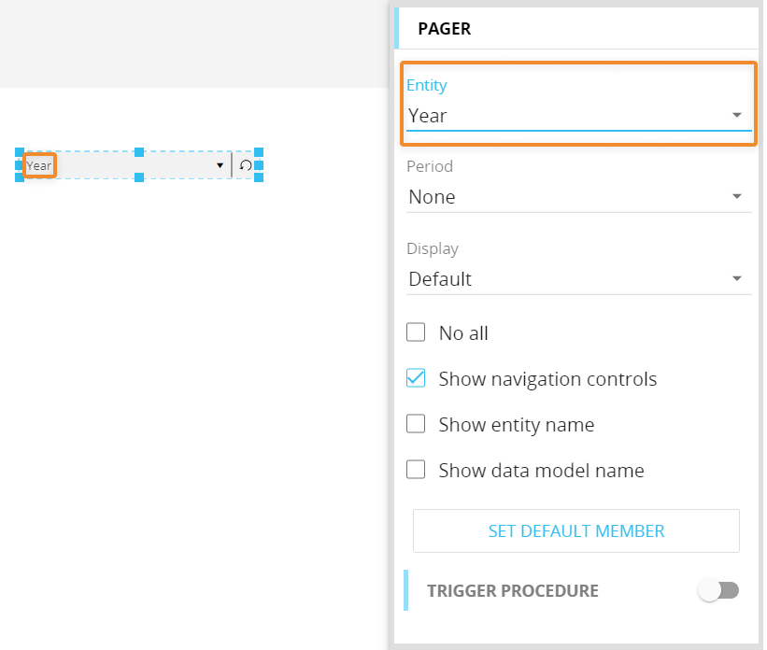The height and width of the screenshot is (650, 767).
Task: Click the middle-left resize handle of the pager
Action: 20,165
